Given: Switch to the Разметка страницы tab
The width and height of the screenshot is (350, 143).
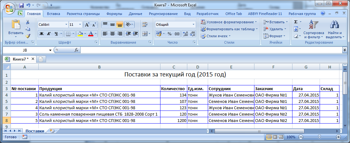Looking at the screenshot, I should (83, 14).
